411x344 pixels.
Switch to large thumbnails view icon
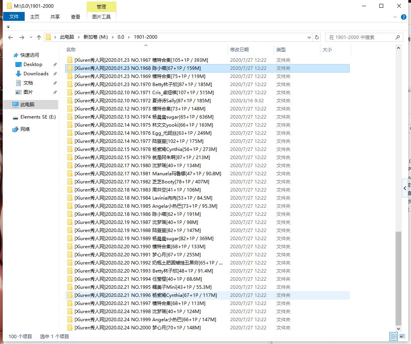402,336
